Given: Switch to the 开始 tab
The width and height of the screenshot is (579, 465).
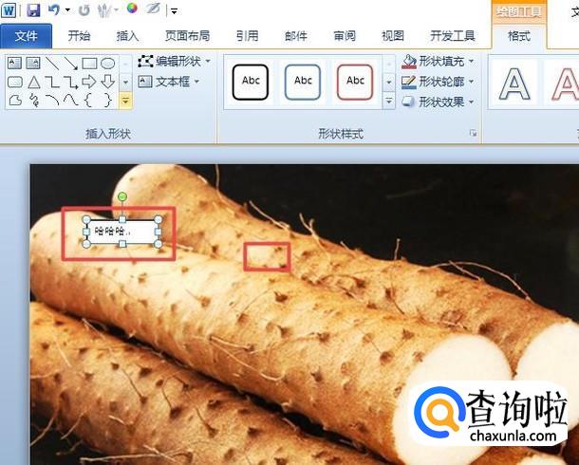Looking at the screenshot, I should [79, 36].
